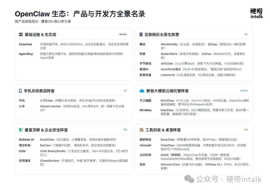The width and height of the screenshot is (270, 190).
Task: Click the ArkClaw product name
Action: point(167,63)
